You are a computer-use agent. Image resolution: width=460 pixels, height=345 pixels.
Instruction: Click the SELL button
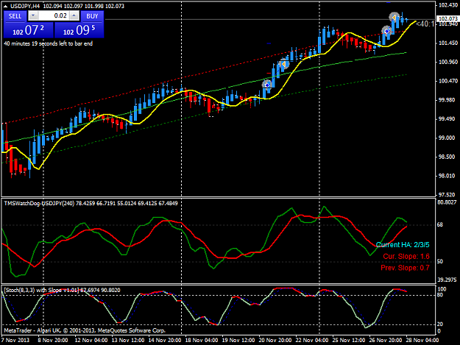pos(15,16)
